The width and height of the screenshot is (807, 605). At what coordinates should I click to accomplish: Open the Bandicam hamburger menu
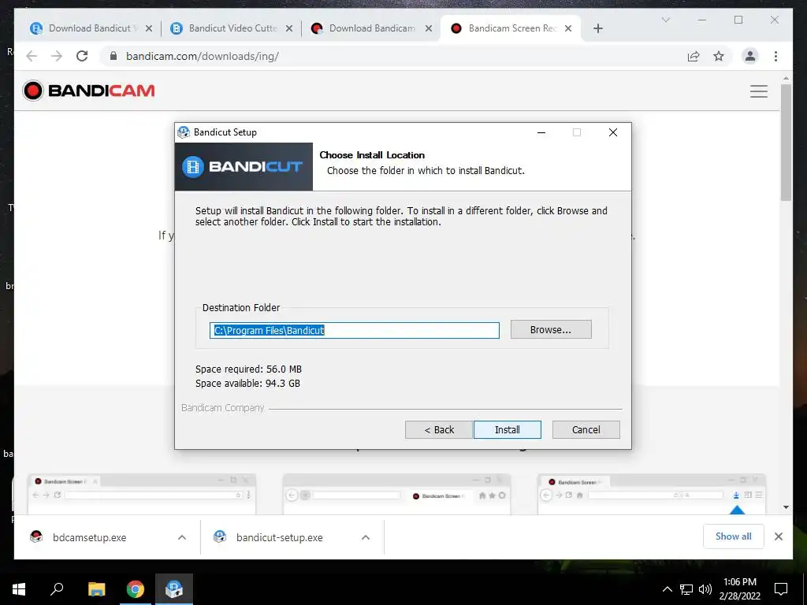(x=759, y=91)
